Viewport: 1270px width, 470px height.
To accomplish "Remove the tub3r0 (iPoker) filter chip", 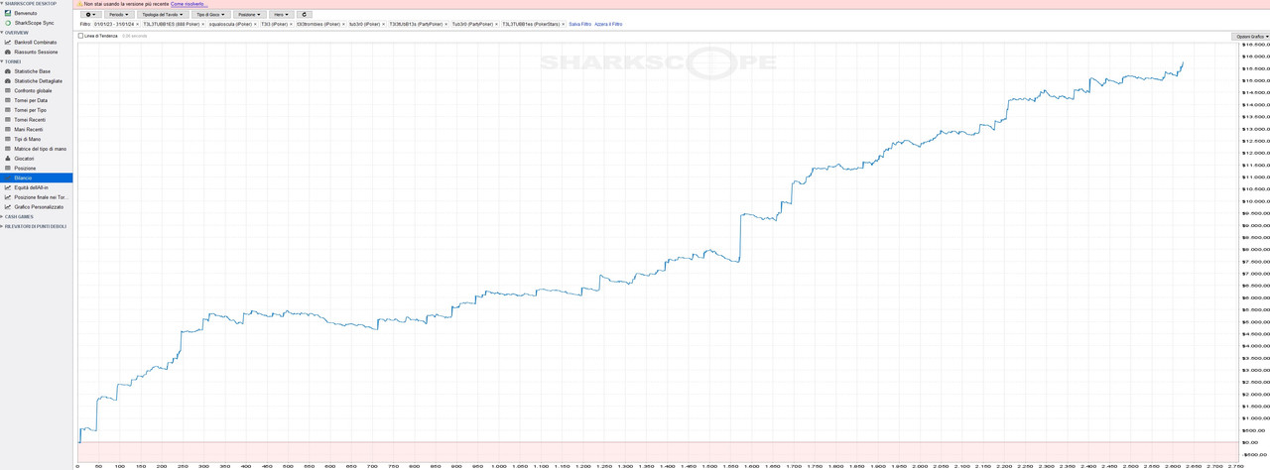I will (384, 23).
